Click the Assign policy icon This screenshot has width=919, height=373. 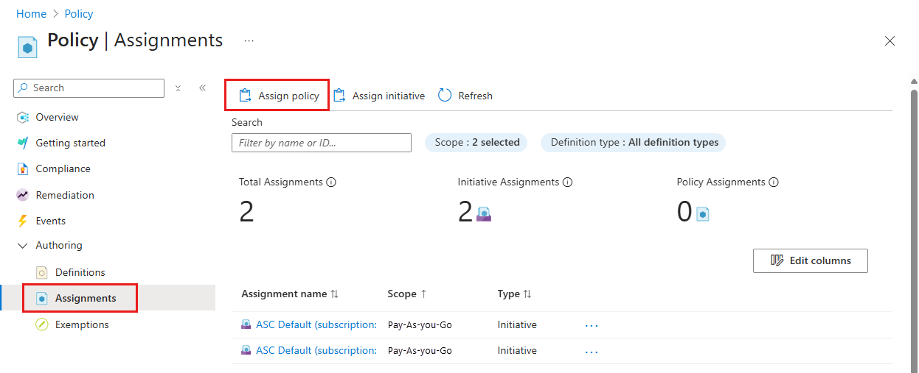245,96
